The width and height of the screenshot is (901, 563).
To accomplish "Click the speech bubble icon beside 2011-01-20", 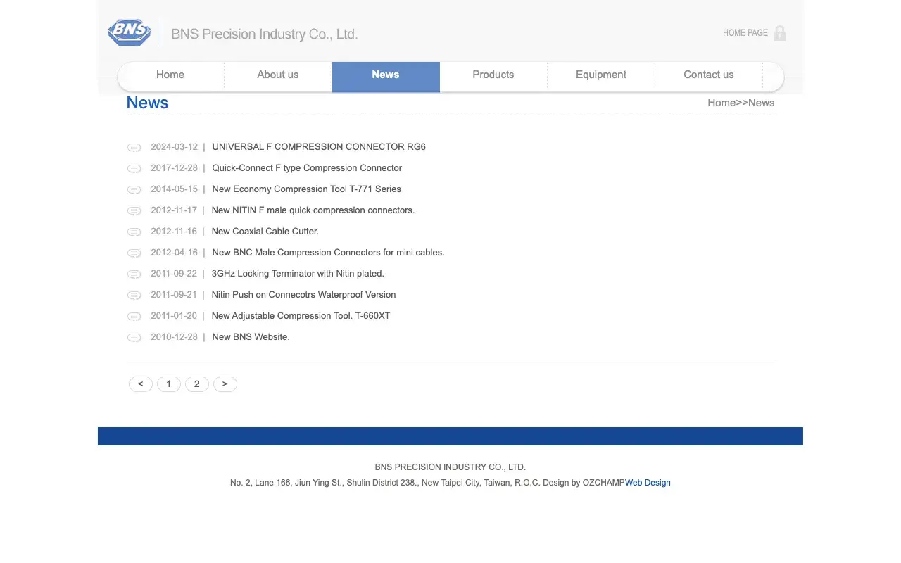I will 134,317.
